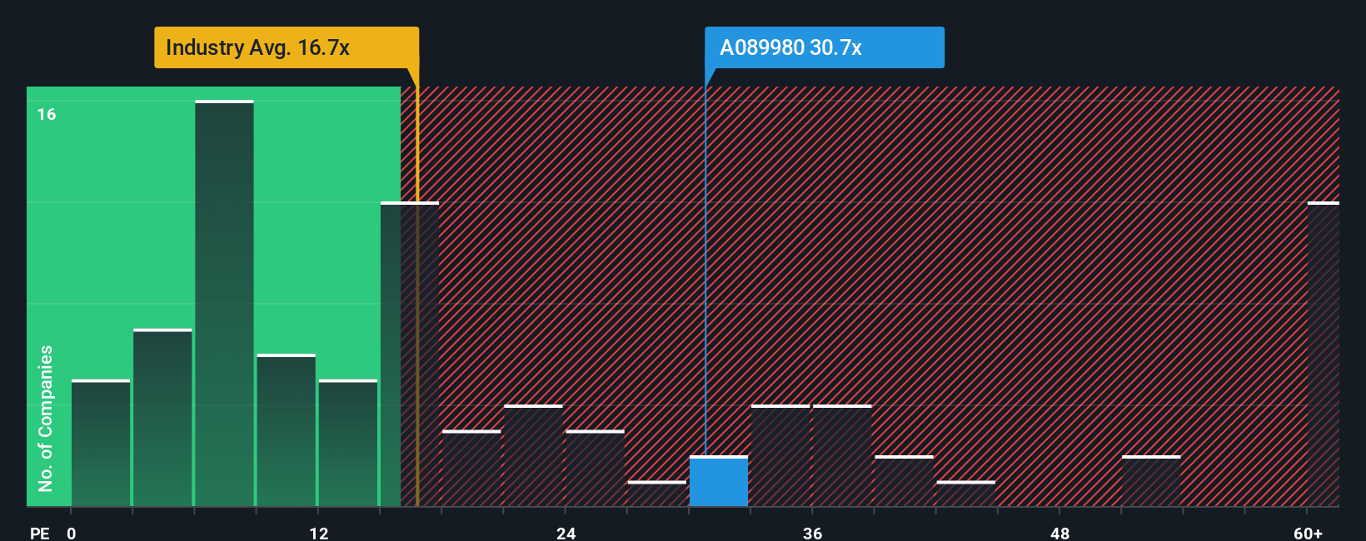Viewport: 1366px width, 541px height.
Task: Click the x-axis tick label 0
Action: pos(72,533)
